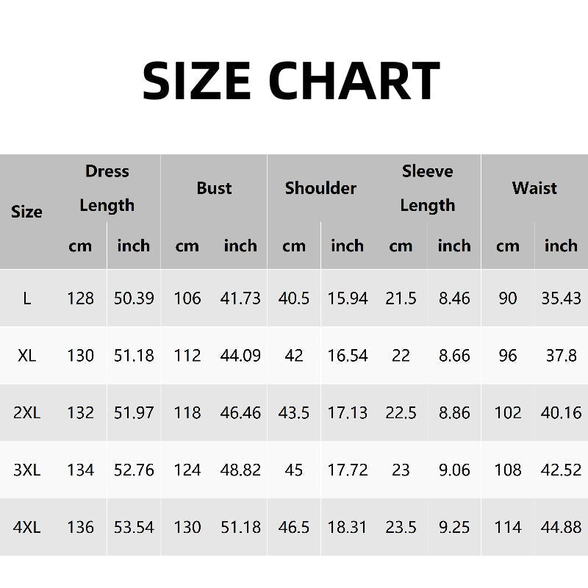Click the L waist 90 cm value

[508, 298]
